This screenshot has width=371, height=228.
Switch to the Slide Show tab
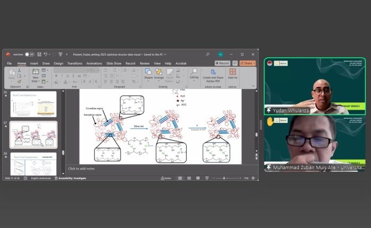tap(114, 63)
